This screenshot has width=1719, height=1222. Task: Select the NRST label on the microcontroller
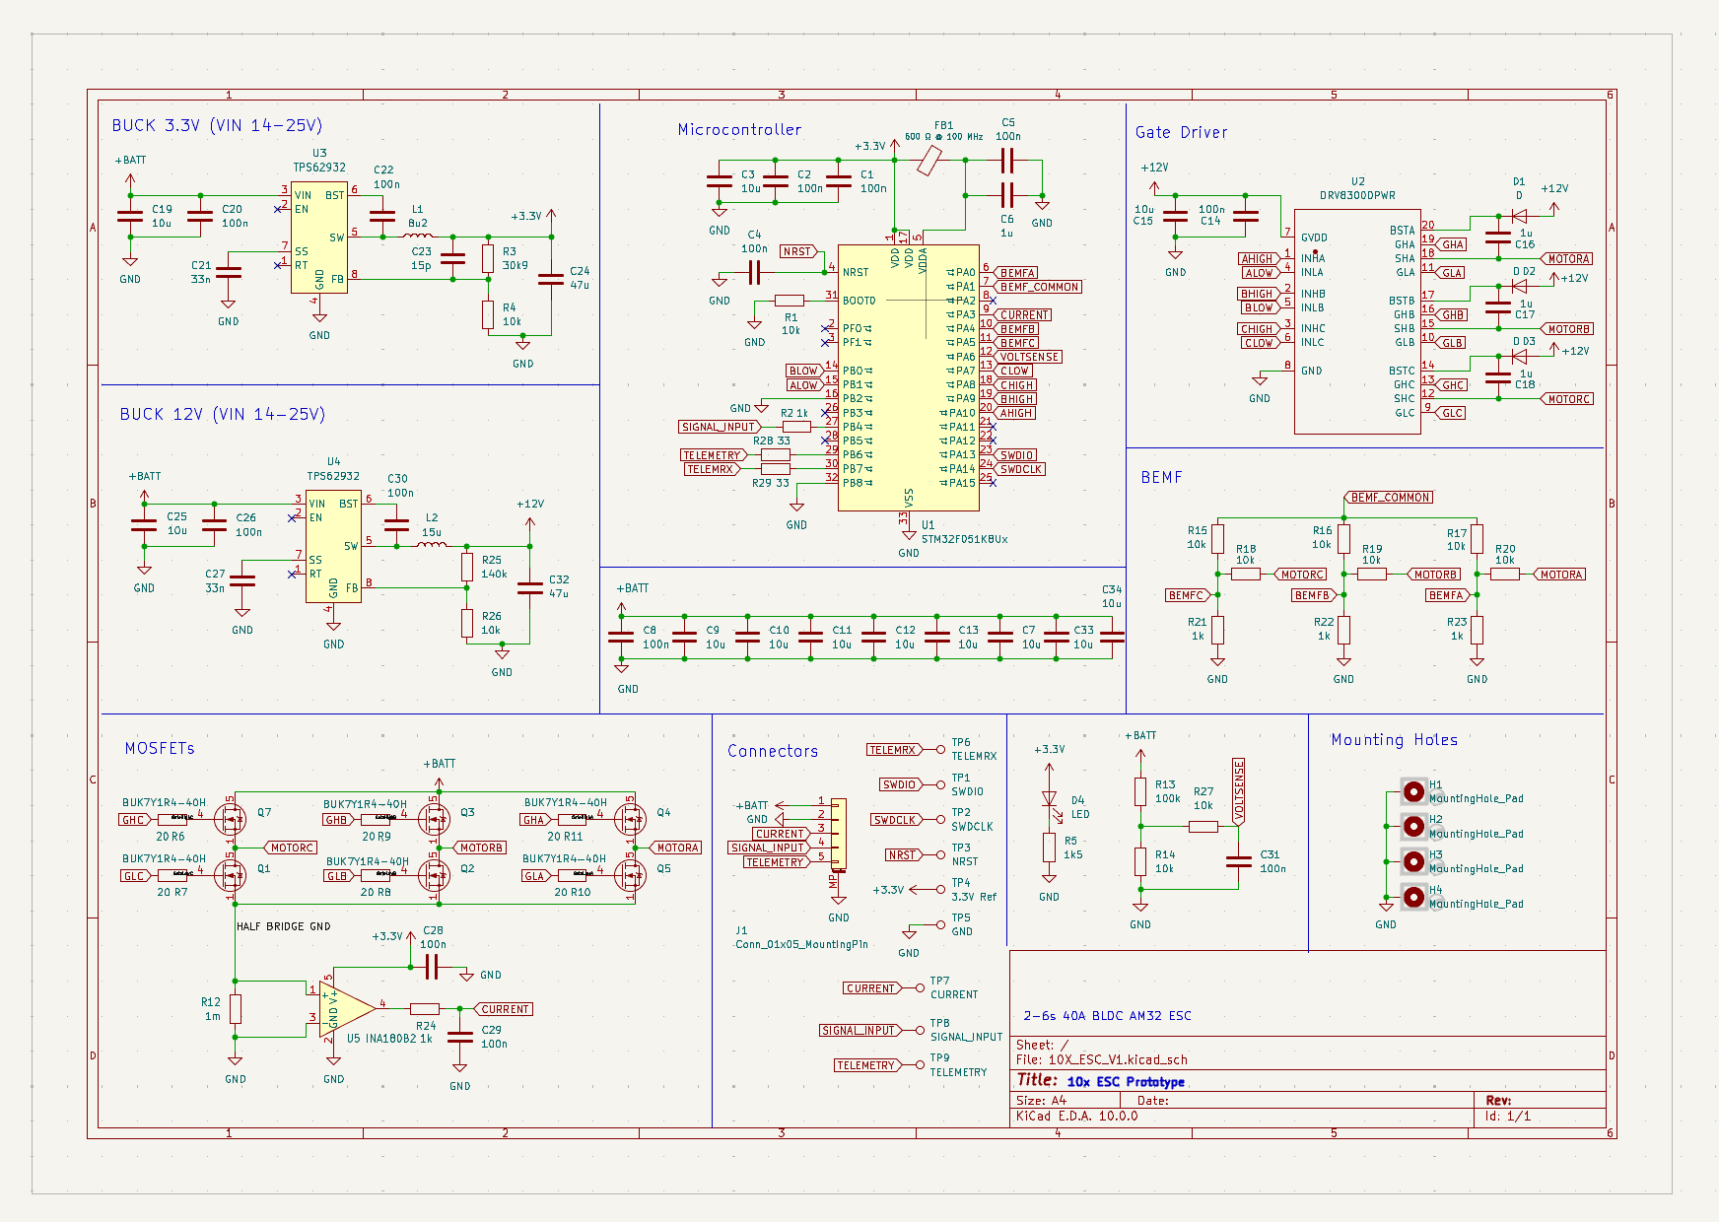pos(797,251)
